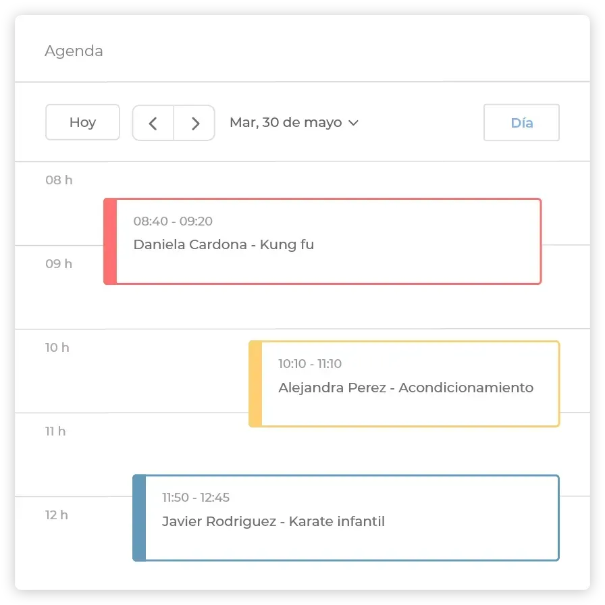Click the Hoy button
This screenshot has height=605, width=605.
click(82, 122)
